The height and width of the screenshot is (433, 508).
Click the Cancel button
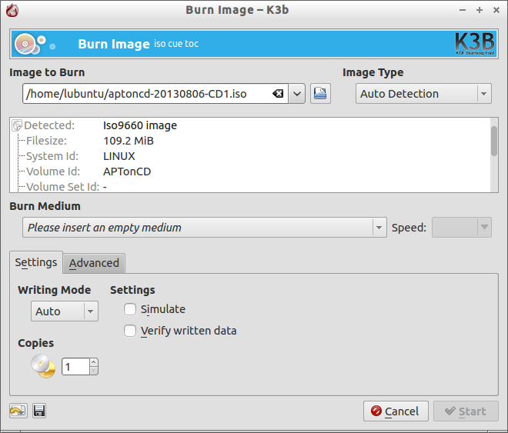396,411
